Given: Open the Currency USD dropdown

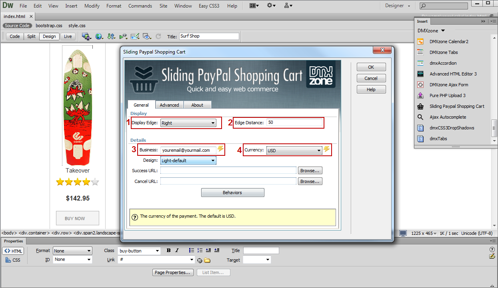Looking at the screenshot, I should coord(294,151).
